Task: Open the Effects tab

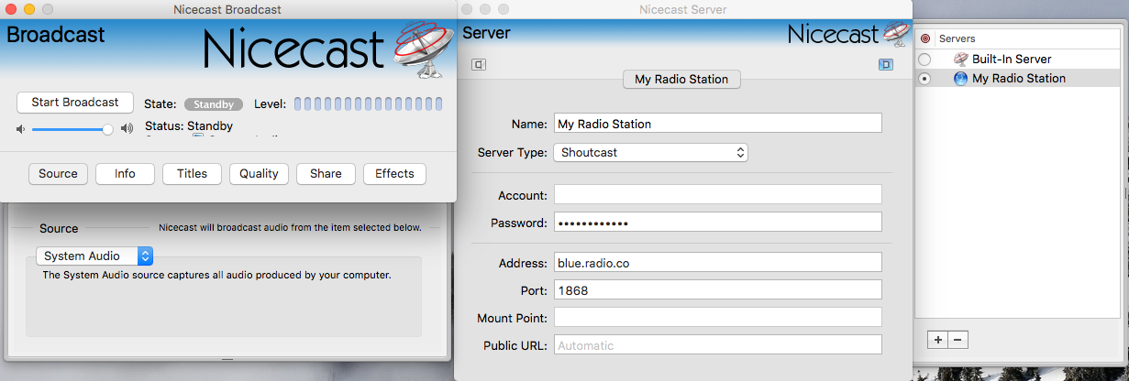Action: click(394, 173)
